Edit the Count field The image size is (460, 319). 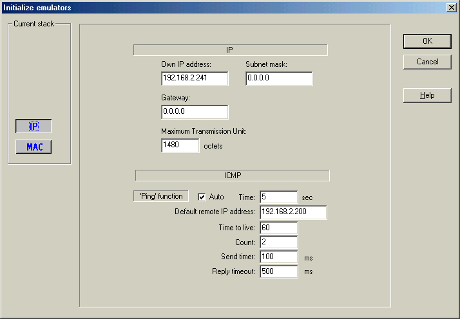(x=279, y=242)
